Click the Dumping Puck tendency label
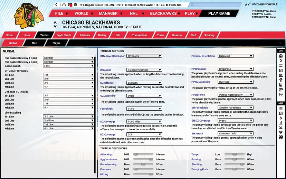The image size is (286, 179). pyautogui.click(x=200, y=169)
